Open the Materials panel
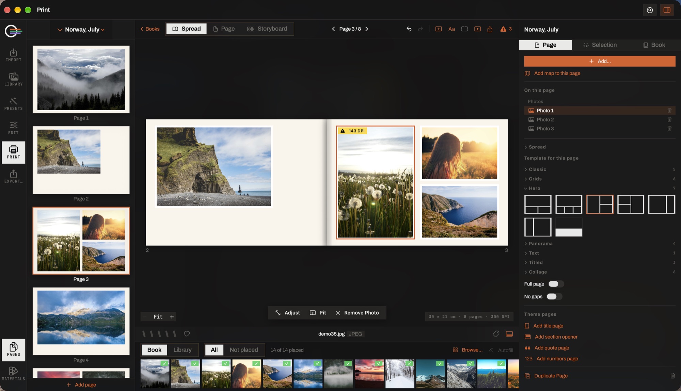 13,374
